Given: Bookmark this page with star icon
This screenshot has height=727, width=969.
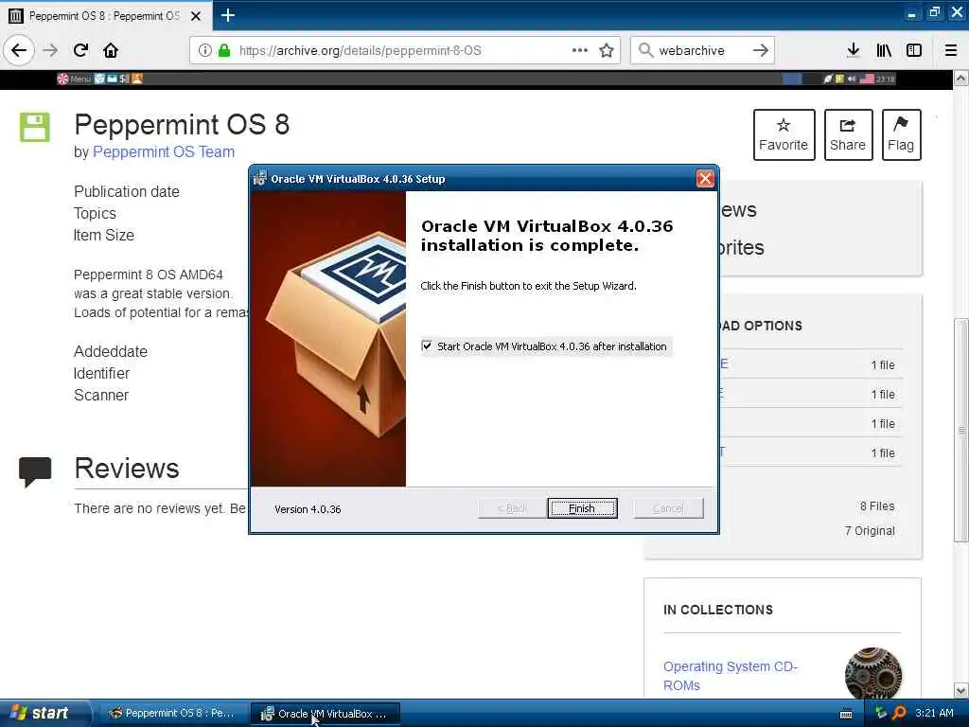Looking at the screenshot, I should click(607, 50).
